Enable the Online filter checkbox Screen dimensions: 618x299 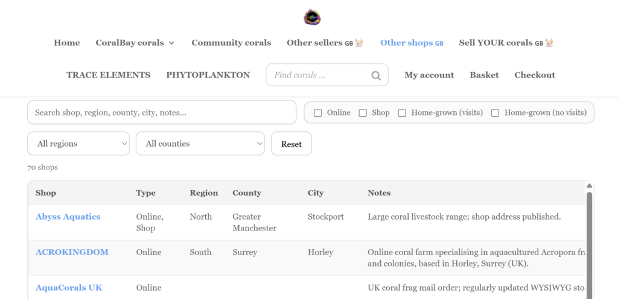[x=318, y=113]
